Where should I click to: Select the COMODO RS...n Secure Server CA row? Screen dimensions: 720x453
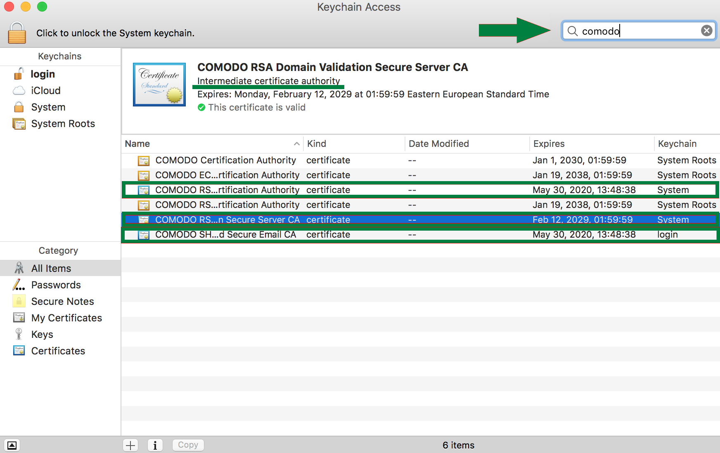click(421, 219)
